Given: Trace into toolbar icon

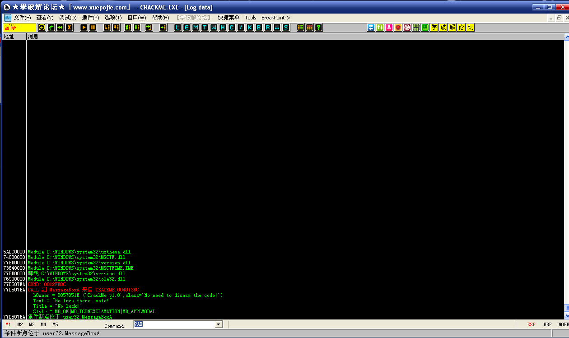Looking at the screenshot, I should (x=128, y=28).
